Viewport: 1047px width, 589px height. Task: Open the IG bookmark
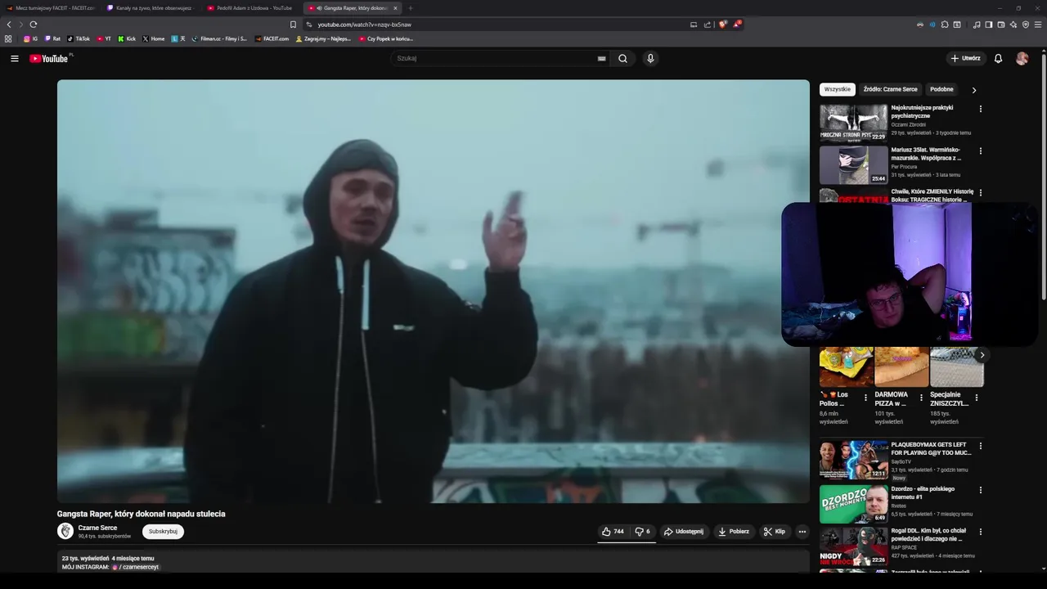tap(30, 38)
